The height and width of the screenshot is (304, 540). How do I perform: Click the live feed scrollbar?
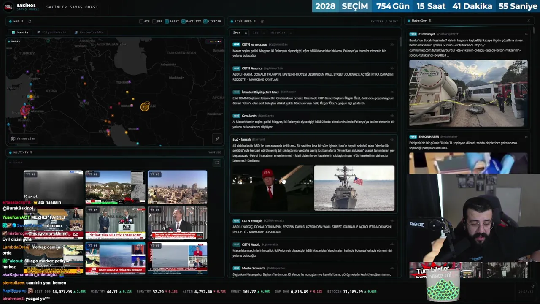(x=400, y=42)
